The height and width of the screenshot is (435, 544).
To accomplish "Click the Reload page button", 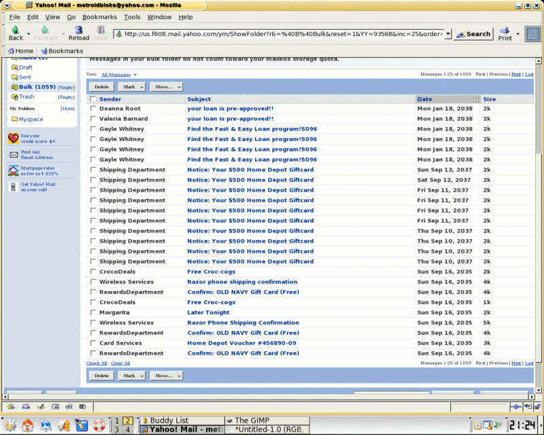I will (x=79, y=33).
